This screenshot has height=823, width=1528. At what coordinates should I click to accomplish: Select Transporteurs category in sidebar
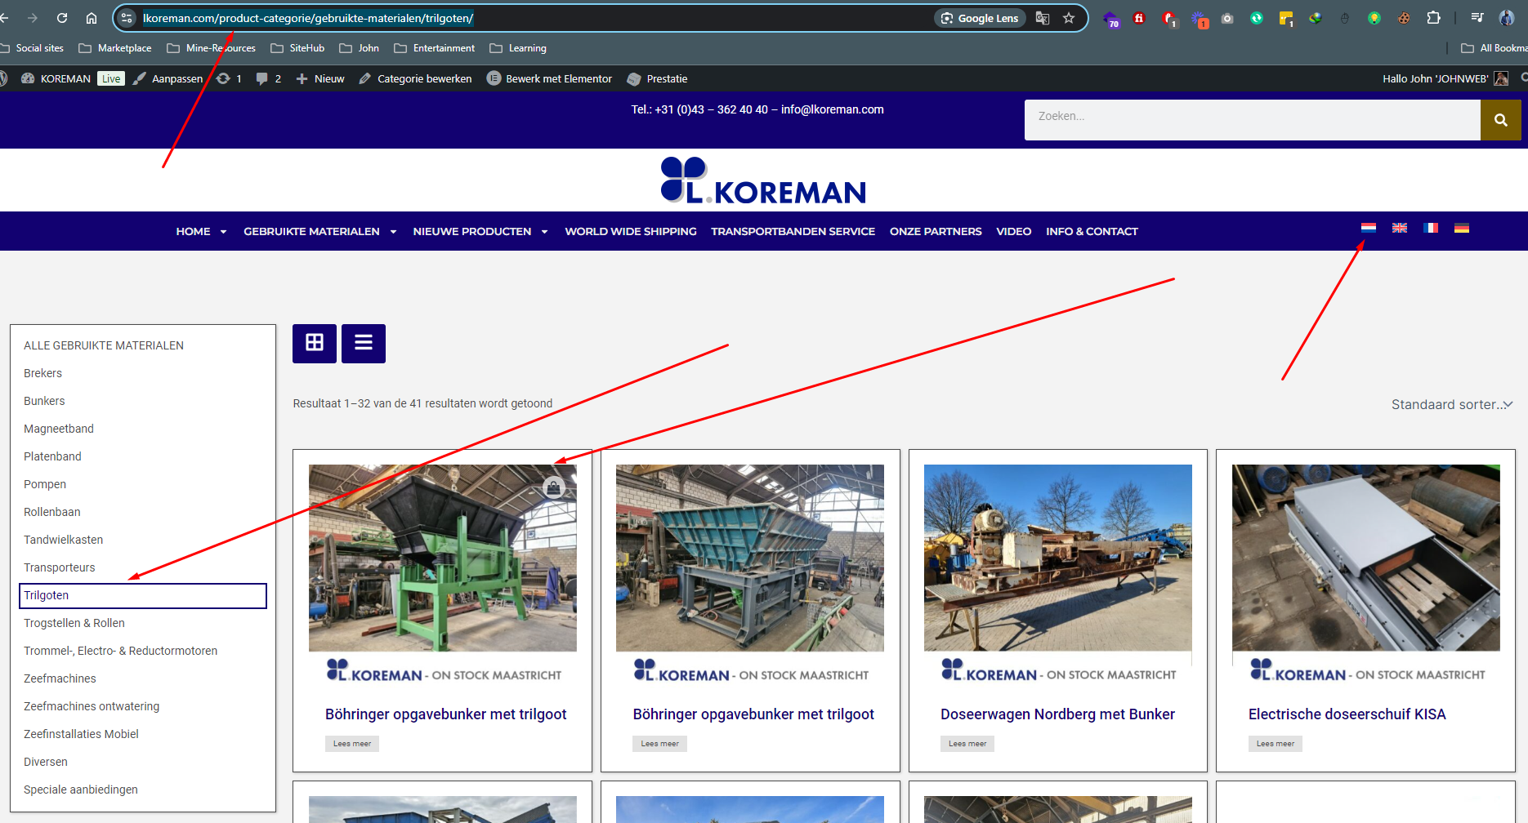[x=59, y=567]
